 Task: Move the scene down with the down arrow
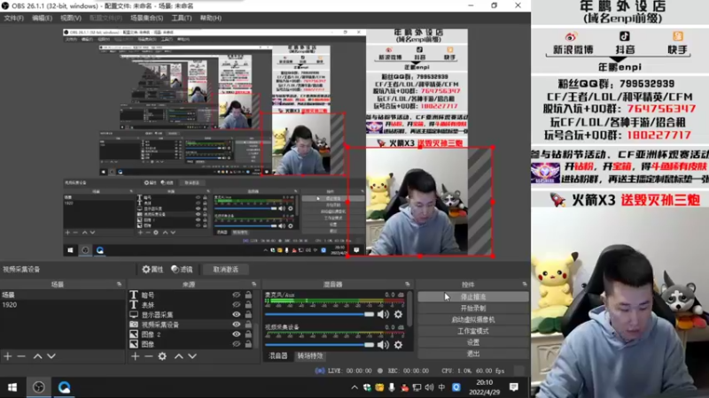click(x=51, y=356)
